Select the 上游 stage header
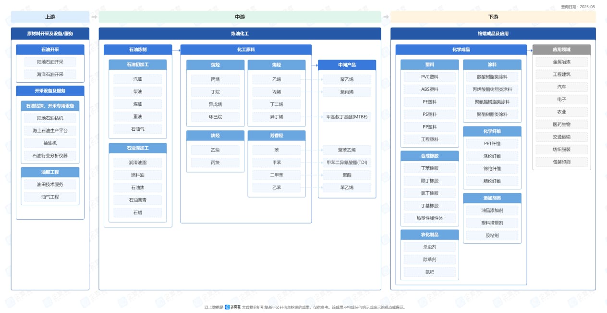Image resolution: width=607 pixels, height=313 pixels. (x=50, y=17)
